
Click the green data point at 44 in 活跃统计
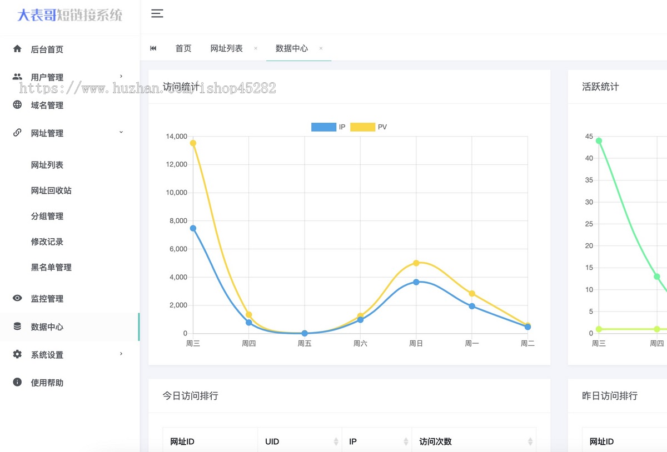(599, 141)
